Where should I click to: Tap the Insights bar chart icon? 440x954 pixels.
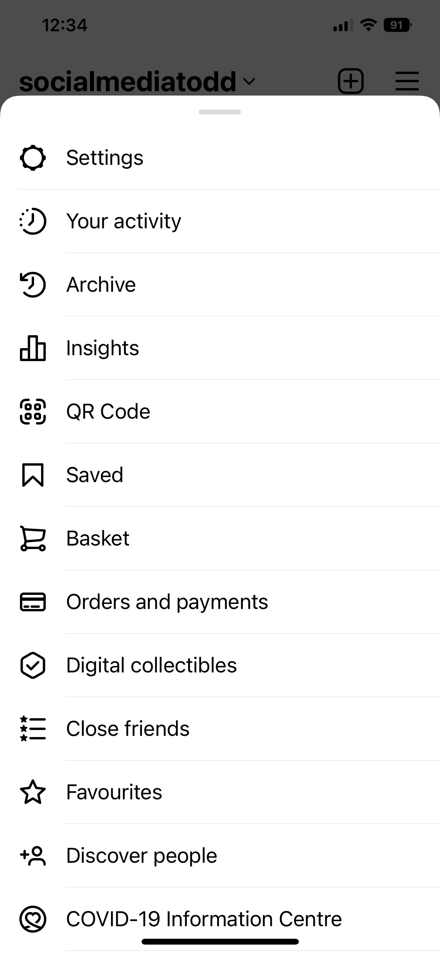point(33,348)
